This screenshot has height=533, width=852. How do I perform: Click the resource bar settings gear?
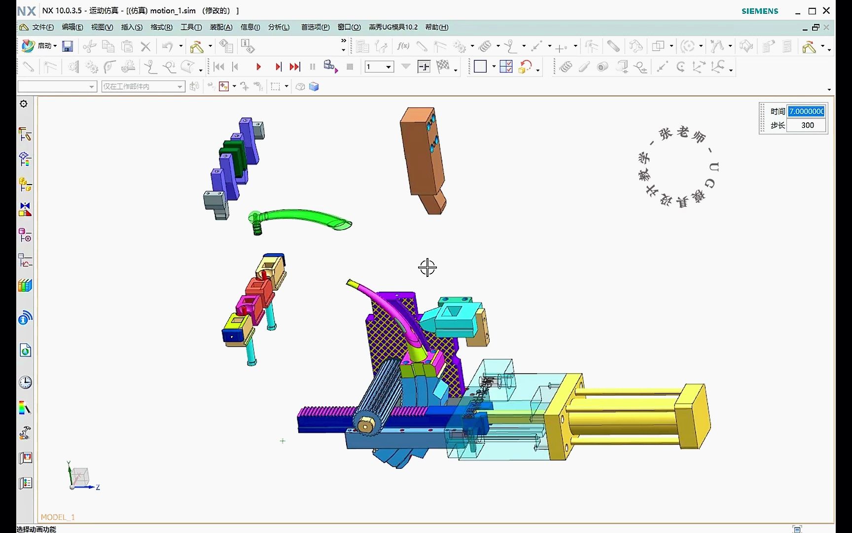[23, 104]
